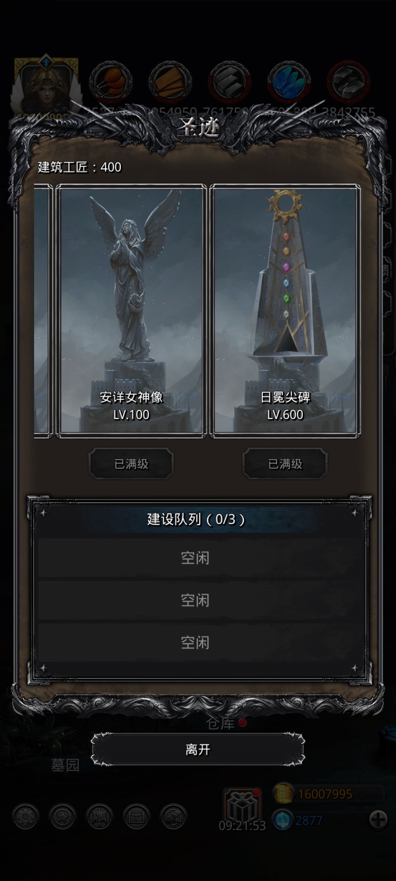
Task: Tap the star medal icon
Action: pos(63,817)
